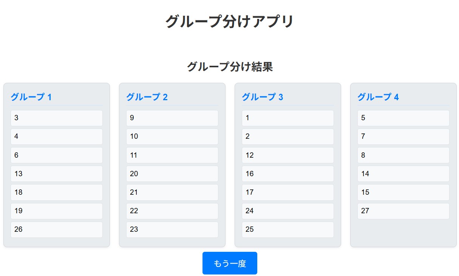Viewport: 459px width, 276px height.
Task: Select member 14 in Group 4
Action: pyautogui.click(x=403, y=174)
